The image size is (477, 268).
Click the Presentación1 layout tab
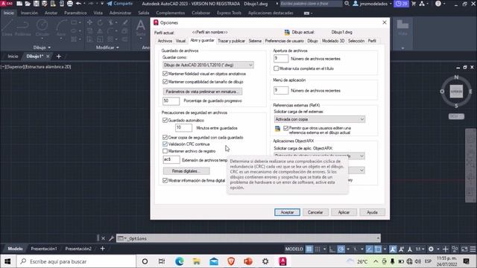coord(44,249)
